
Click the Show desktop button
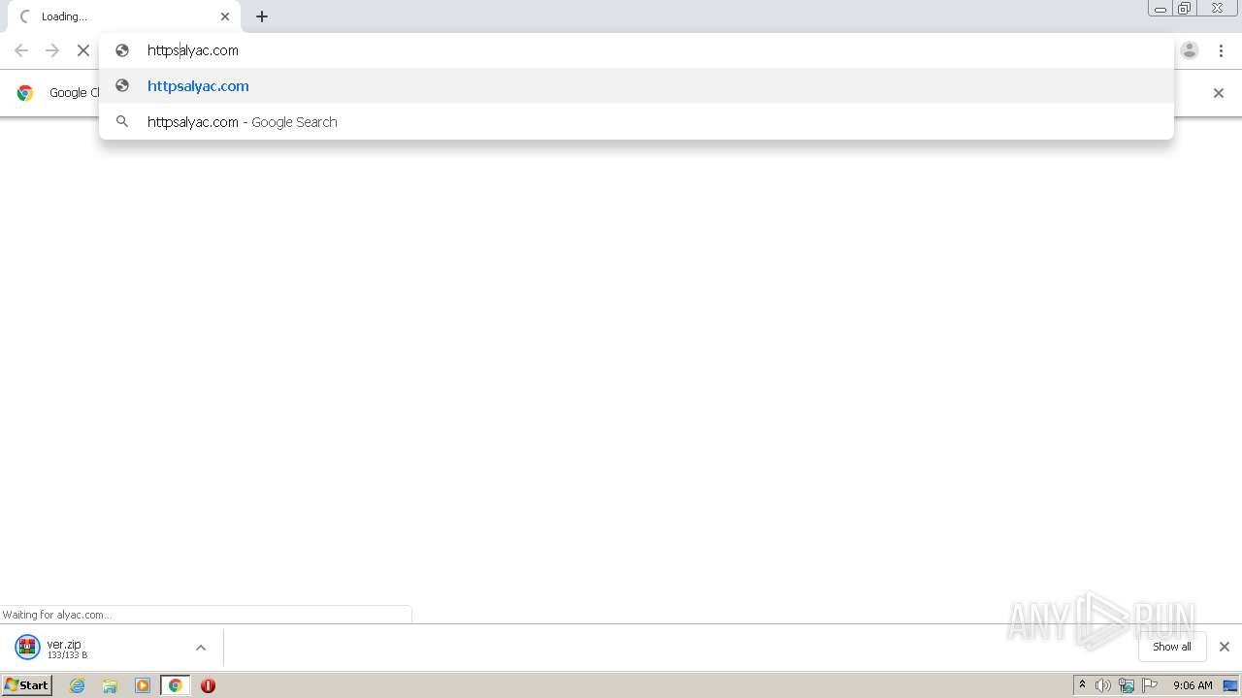1230,685
